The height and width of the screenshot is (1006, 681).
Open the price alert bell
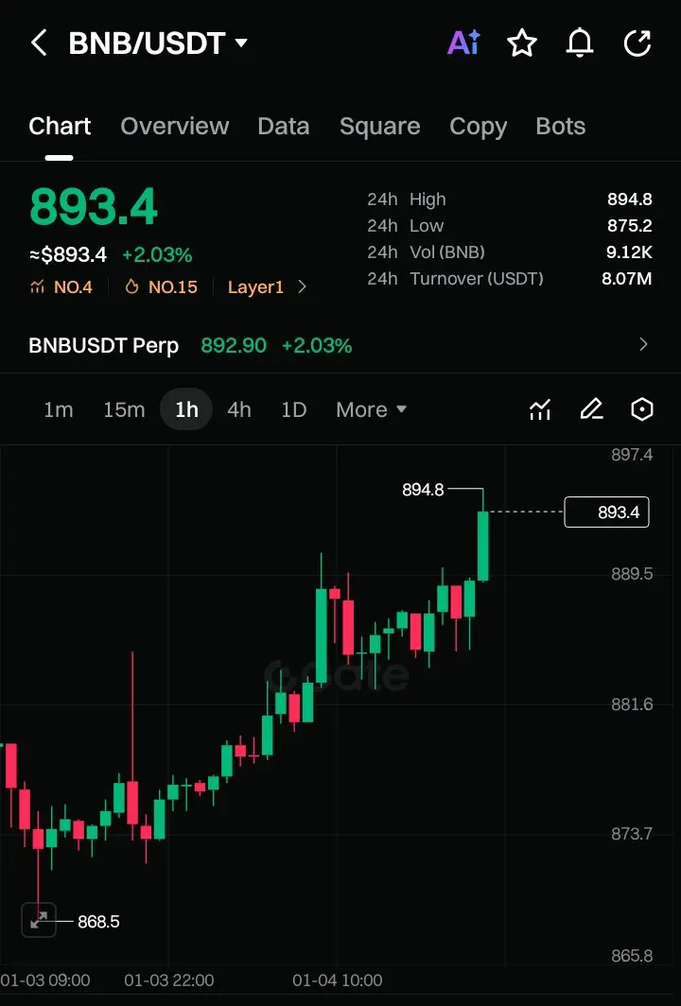point(580,43)
